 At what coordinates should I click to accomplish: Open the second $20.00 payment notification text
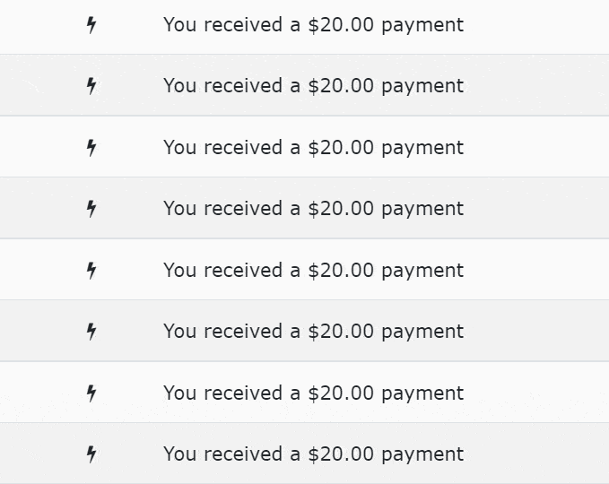pyautogui.click(x=313, y=86)
